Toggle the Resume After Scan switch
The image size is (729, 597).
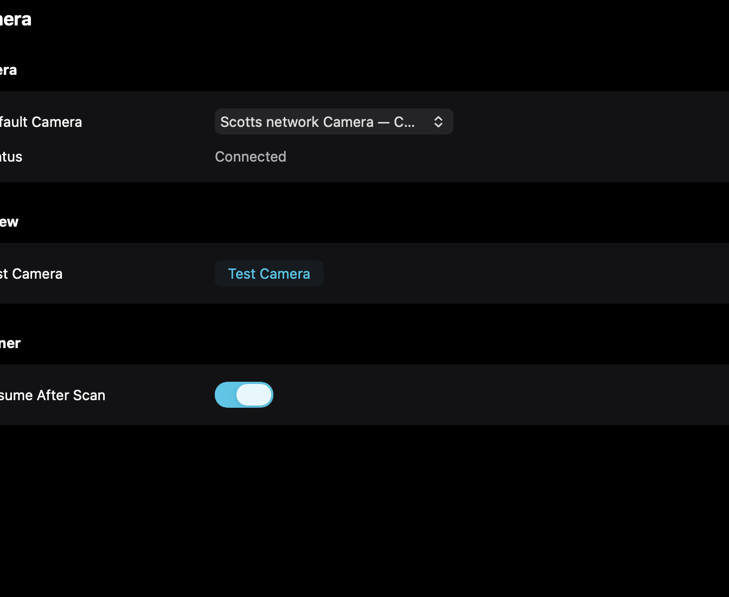click(244, 395)
